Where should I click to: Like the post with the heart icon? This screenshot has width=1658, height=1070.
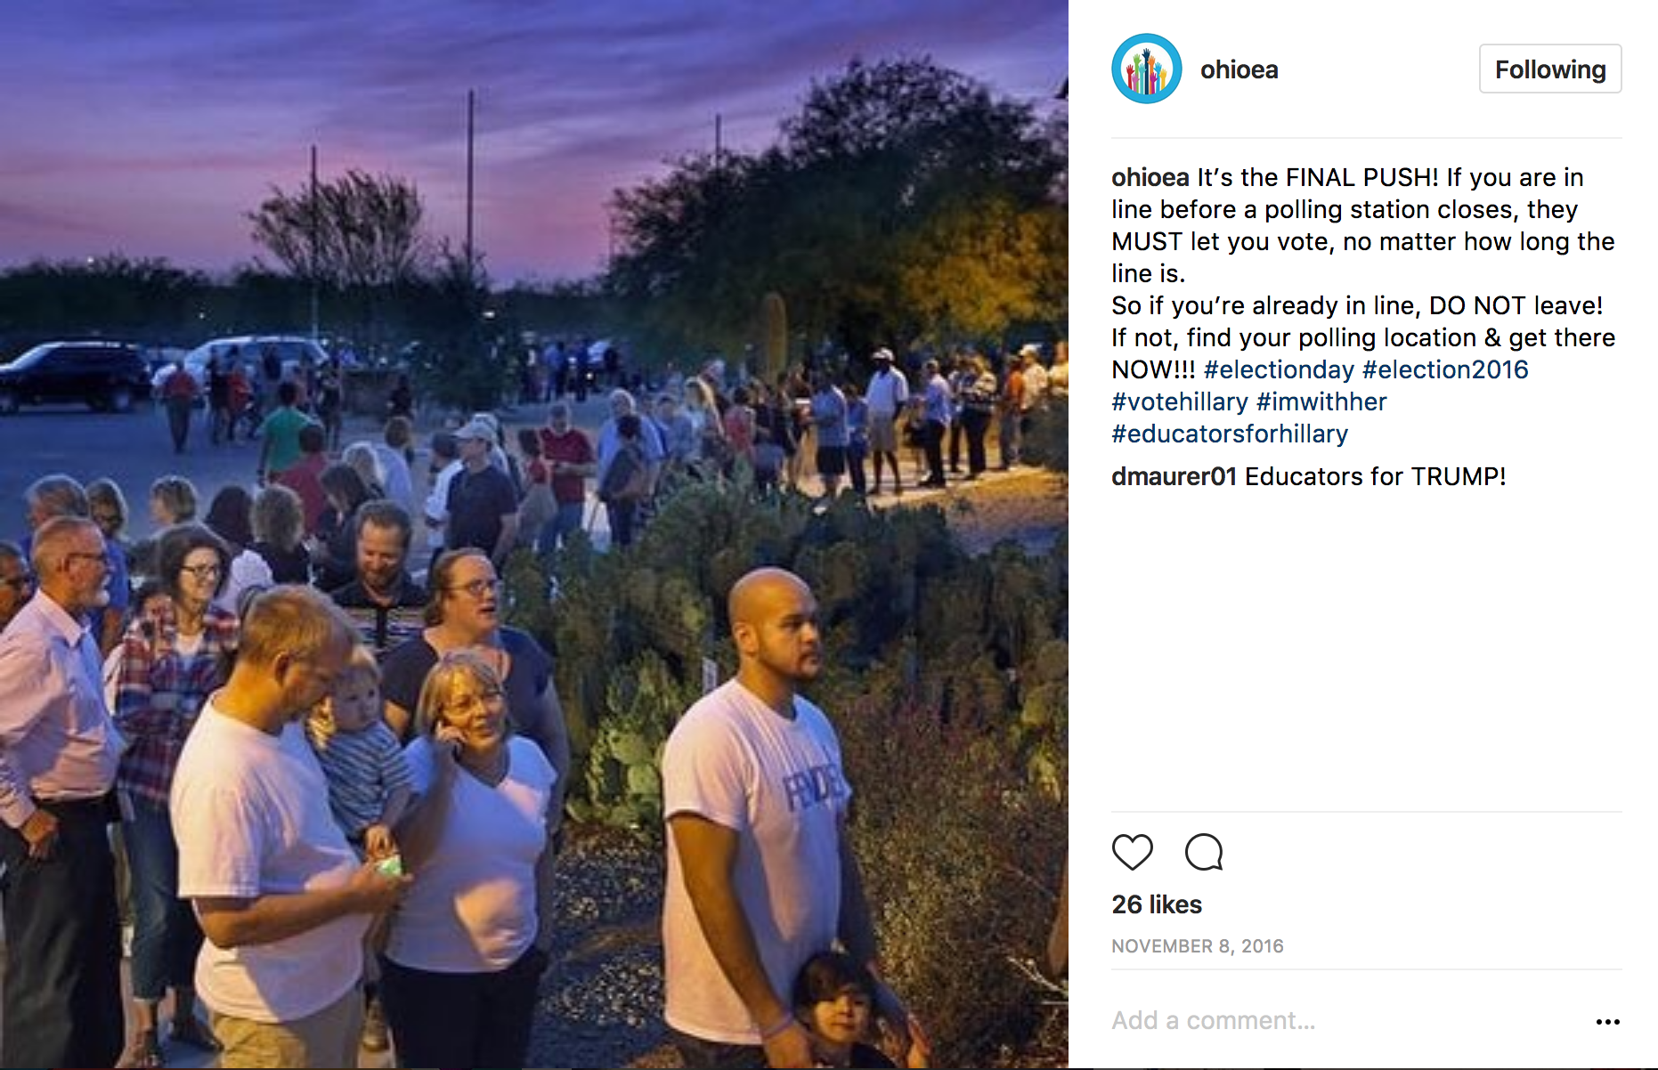tap(1132, 852)
